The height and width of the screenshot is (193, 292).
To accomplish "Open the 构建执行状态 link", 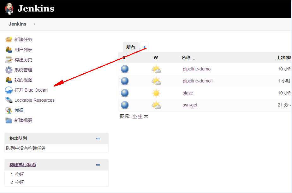I will (23, 165).
